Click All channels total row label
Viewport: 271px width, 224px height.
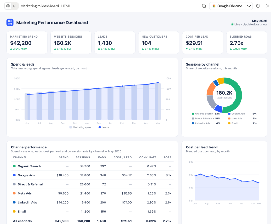point(22,221)
